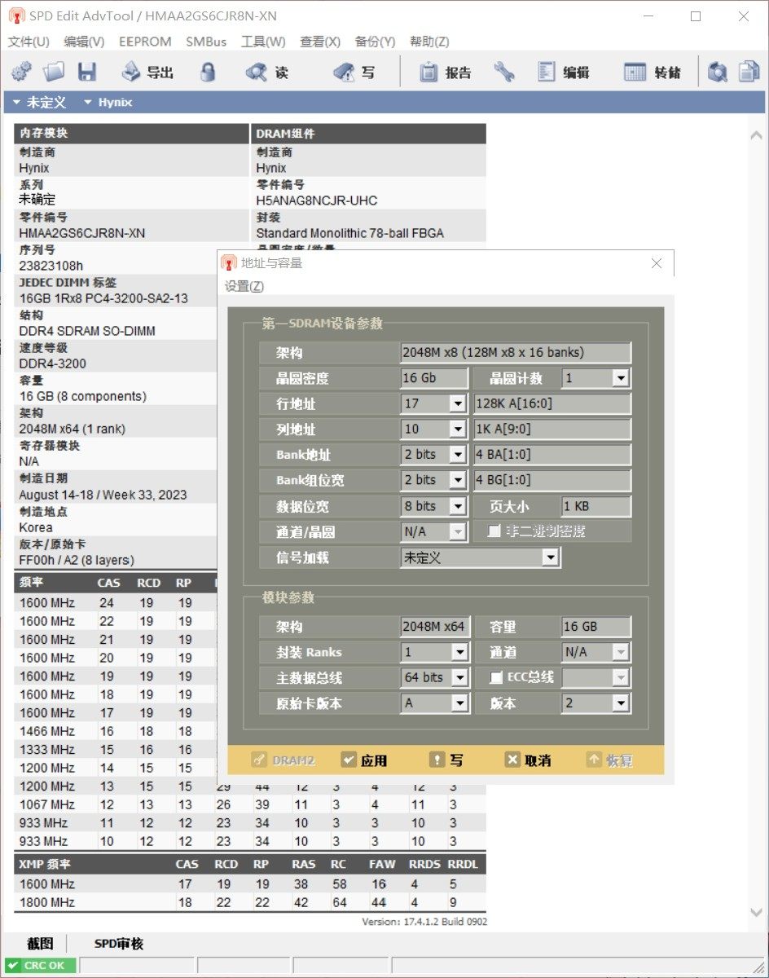The width and height of the screenshot is (769, 978).
Task: Open the 晶圆计数 dropdown
Action: [621, 378]
